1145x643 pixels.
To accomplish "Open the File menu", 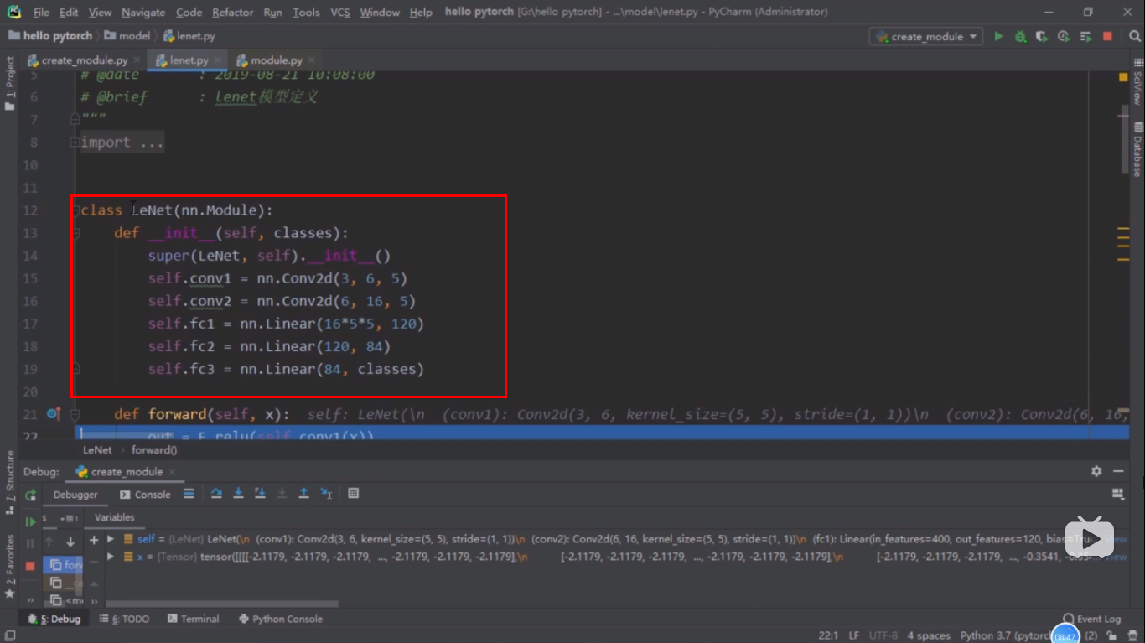I will click(x=41, y=12).
